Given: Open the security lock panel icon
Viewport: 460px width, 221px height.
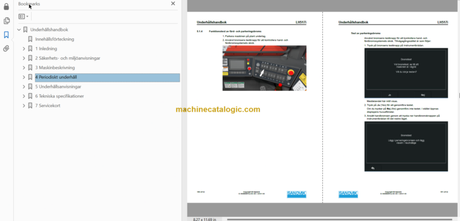Looking at the screenshot, I should 6,7.
